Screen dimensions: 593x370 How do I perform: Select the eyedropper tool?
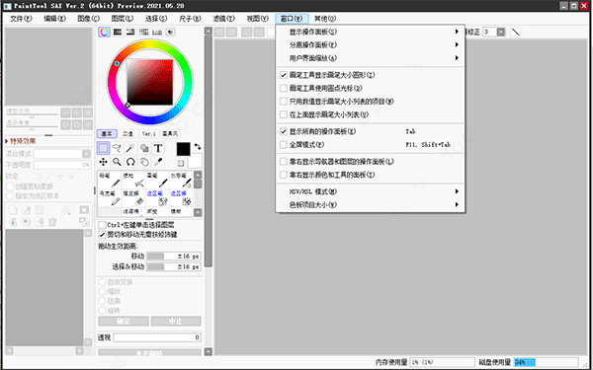click(x=158, y=162)
